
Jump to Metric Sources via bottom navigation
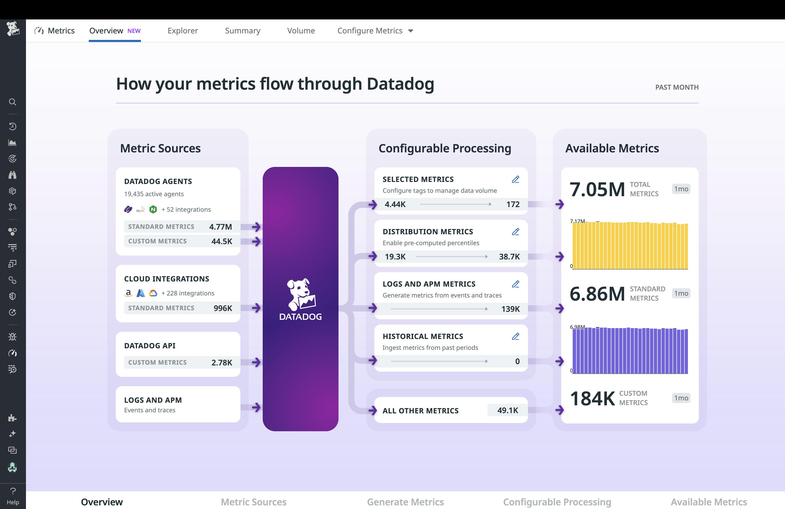click(253, 502)
